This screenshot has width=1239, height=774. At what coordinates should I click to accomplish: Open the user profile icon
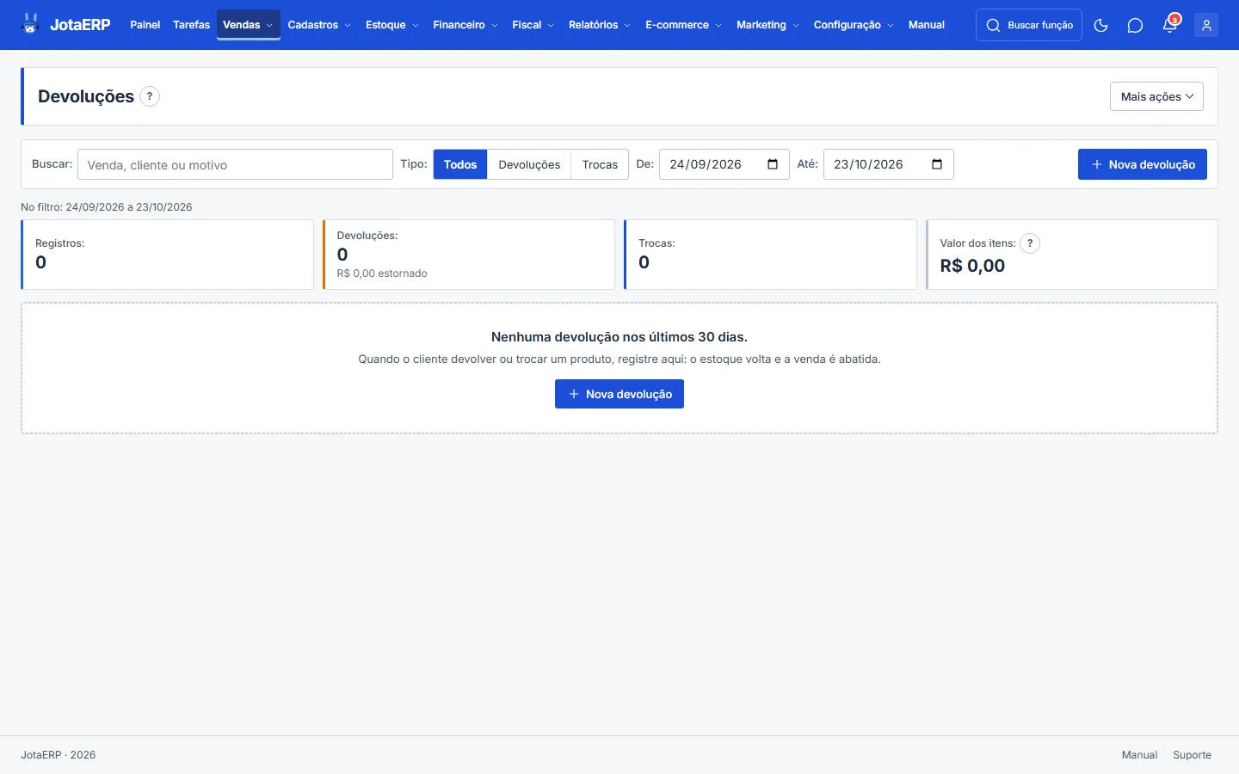[1206, 25]
